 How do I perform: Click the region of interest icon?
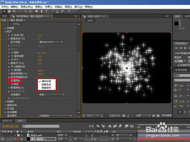154,115
